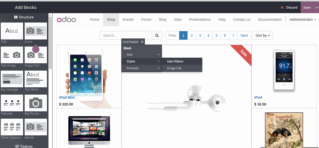Discard the page edits
Image resolution: width=319 pixels, height=148 pixels.
(289, 8)
